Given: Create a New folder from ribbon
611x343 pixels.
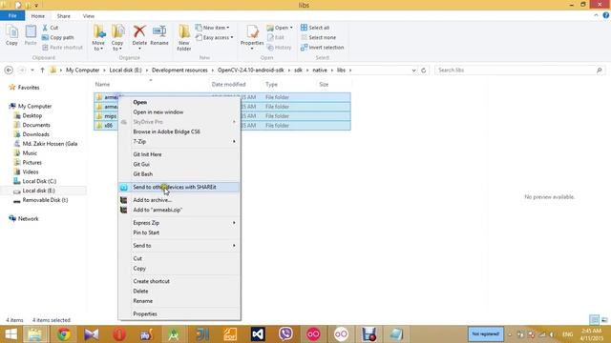Looking at the screenshot, I should [184, 37].
